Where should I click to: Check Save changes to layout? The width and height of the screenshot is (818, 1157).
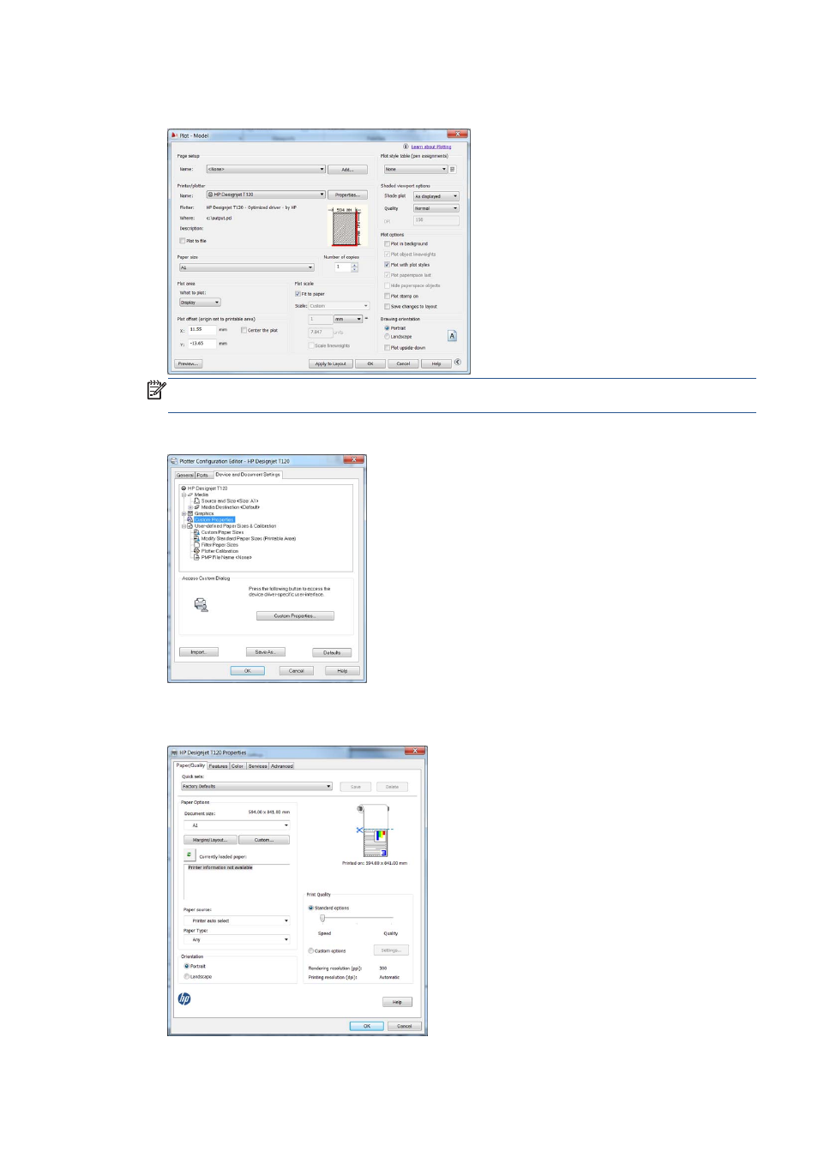387,306
